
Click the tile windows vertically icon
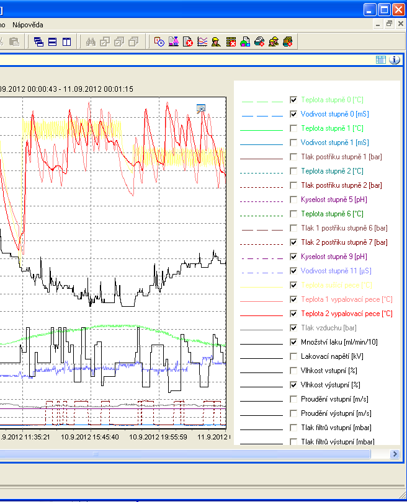tap(66, 42)
